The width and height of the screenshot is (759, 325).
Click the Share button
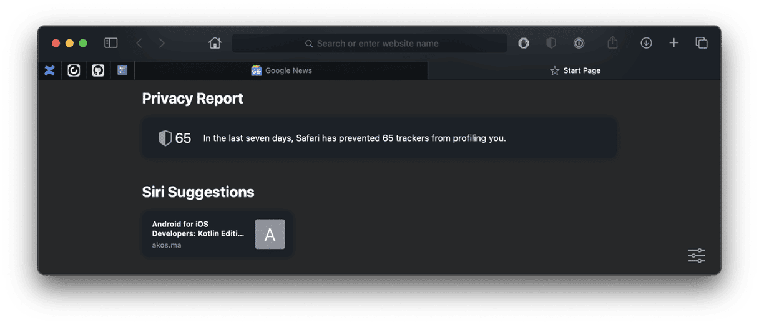click(612, 43)
